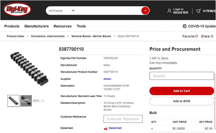Click the 0387700110 product title
Image resolution: width=216 pixels, height=133 pixels.
click(71, 49)
